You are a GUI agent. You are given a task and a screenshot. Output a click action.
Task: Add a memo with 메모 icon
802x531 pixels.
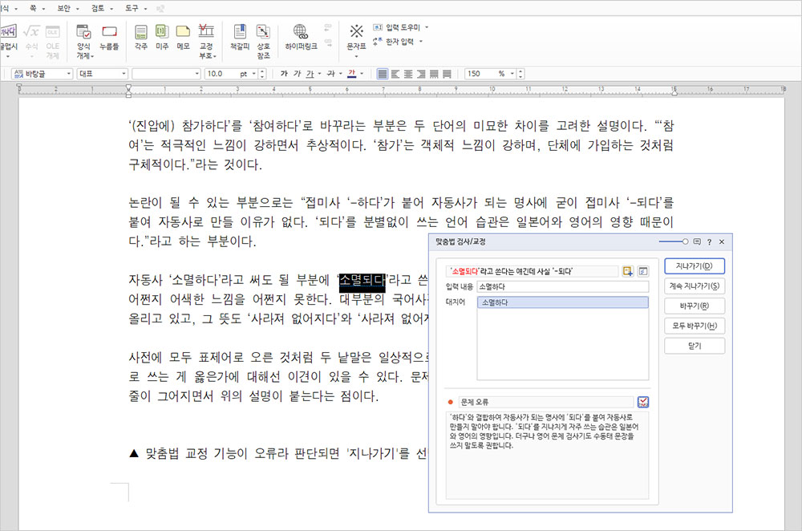[183, 37]
